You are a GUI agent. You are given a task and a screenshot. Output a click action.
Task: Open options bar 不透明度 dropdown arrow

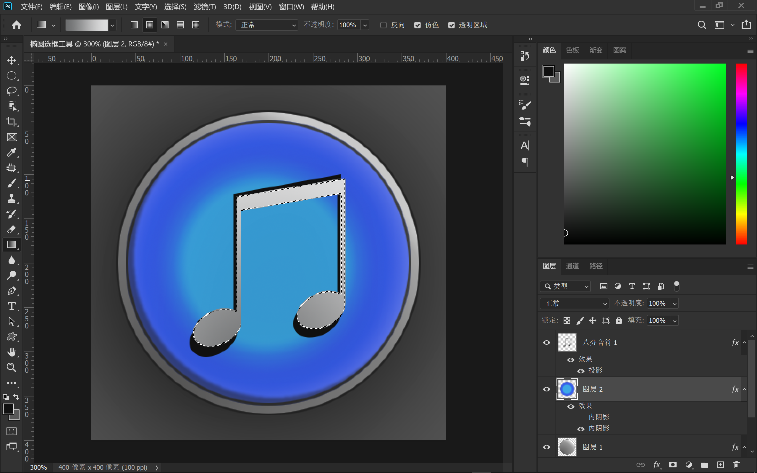[x=365, y=25]
